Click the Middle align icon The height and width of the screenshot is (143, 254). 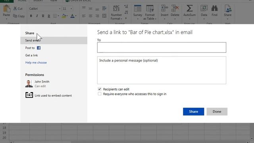(x=90, y=8)
